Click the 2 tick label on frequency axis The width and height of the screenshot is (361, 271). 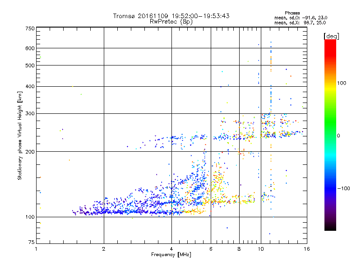point(104,249)
